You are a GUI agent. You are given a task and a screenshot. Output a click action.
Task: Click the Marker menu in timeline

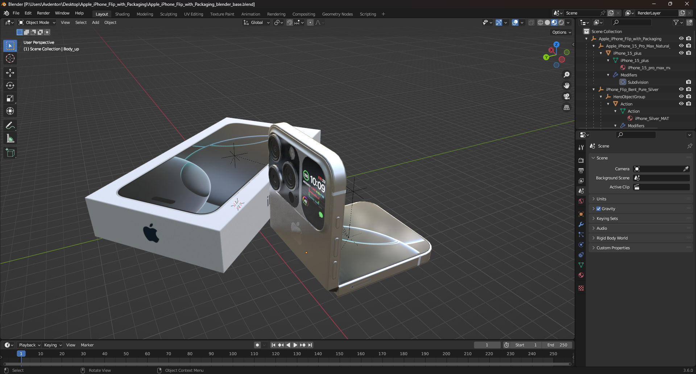(87, 345)
